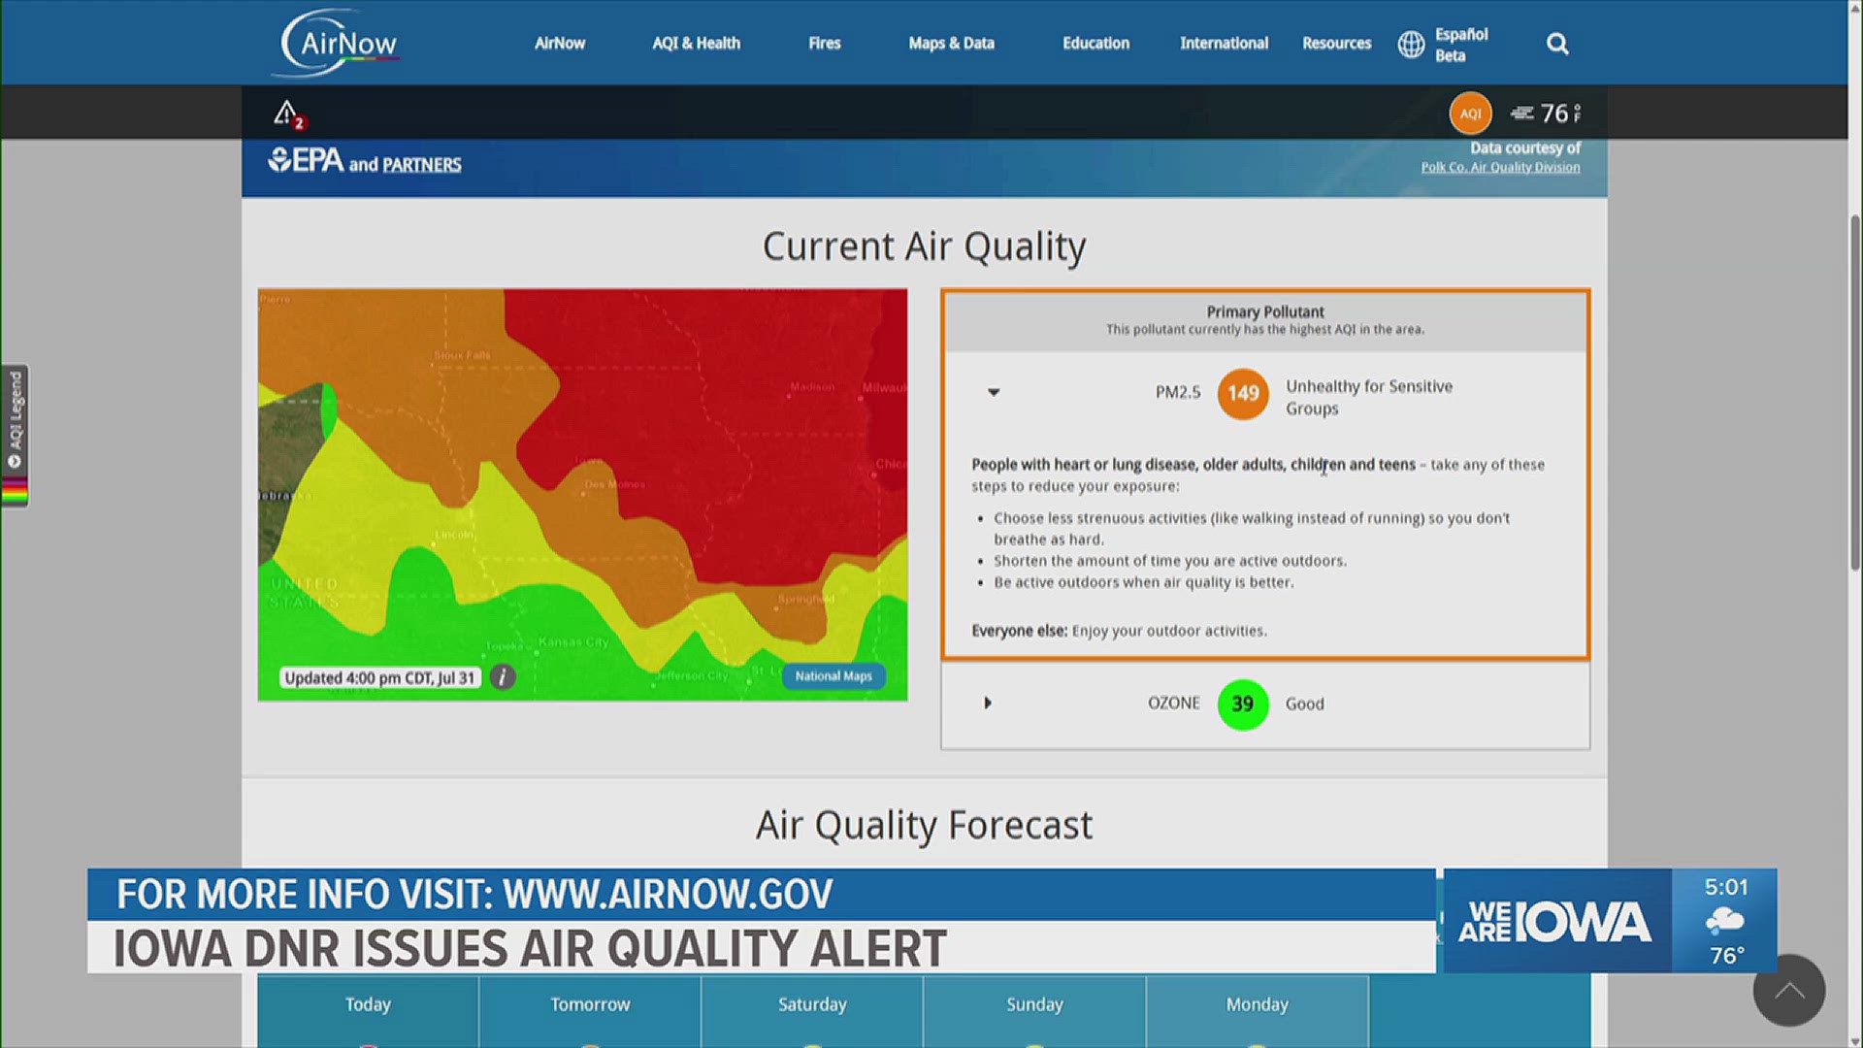The image size is (1863, 1048).
Task: Open the AirNow menu item
Action: coord(560,44)
